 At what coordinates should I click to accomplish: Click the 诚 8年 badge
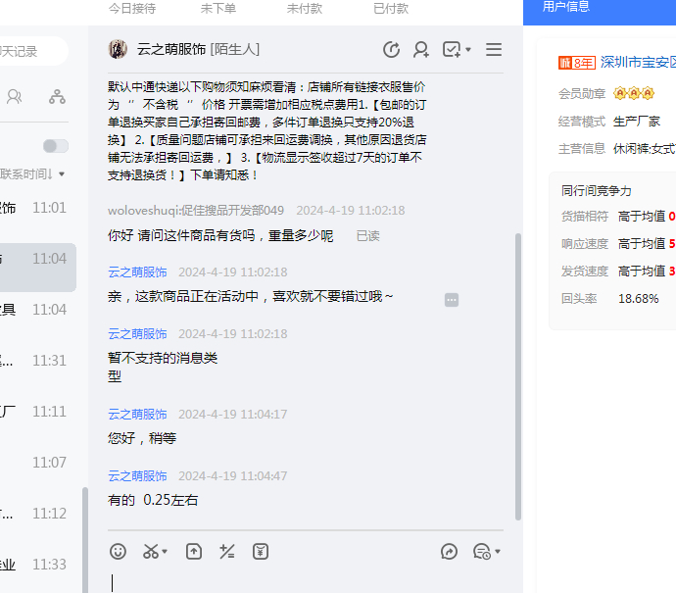(x=576, y=63)
